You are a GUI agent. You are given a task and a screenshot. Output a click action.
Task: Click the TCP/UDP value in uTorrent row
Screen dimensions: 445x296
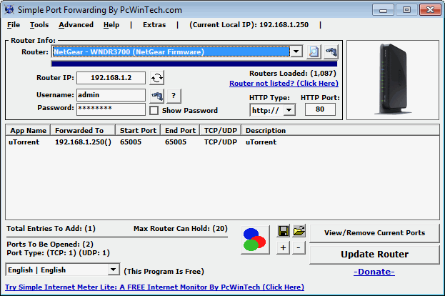(221, 142)
